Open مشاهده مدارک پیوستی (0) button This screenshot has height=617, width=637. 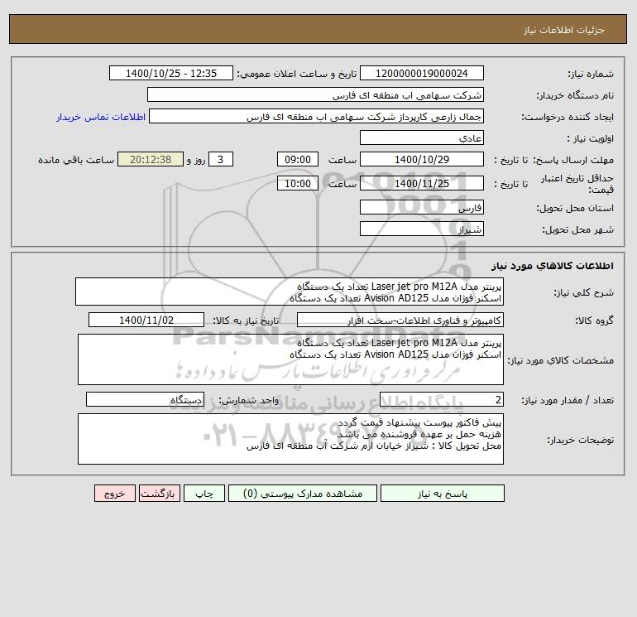pyautogui.click(x=303, y=494)
